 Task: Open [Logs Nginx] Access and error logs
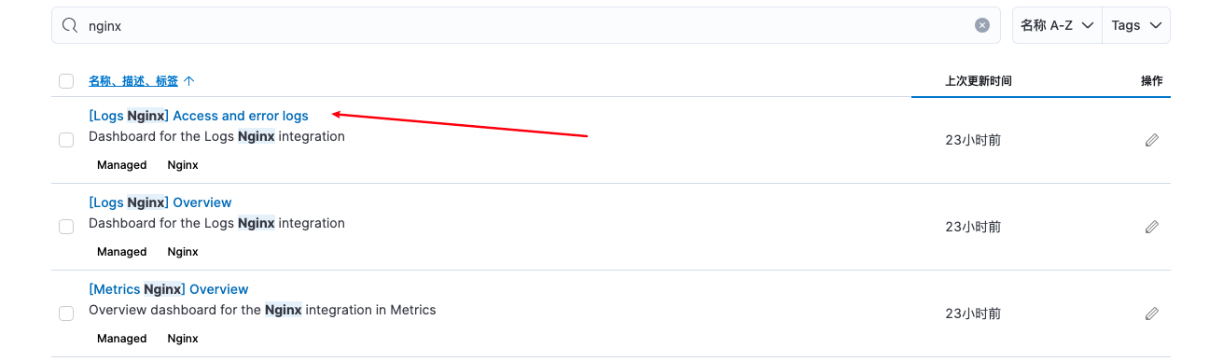[x=199, y=116]
